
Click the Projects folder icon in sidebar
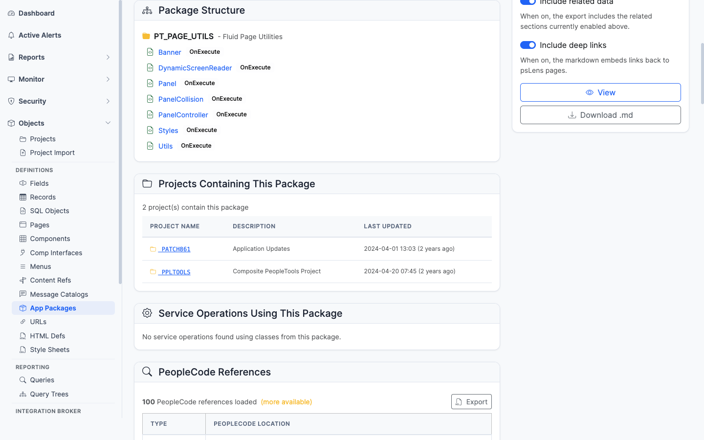[23, 139]
